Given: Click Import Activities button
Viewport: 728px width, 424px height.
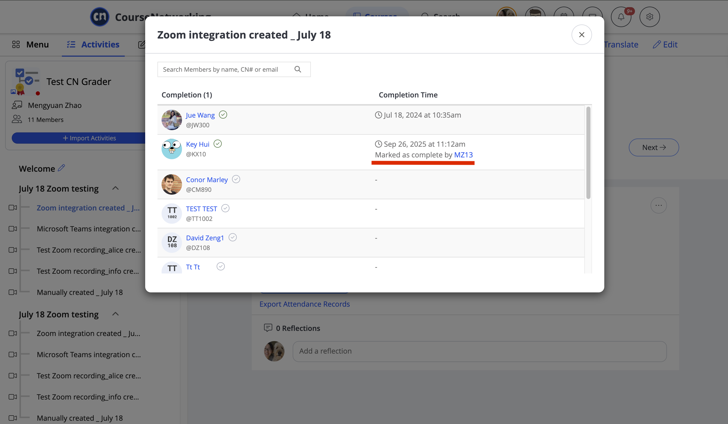Looking at the screenshot, I should point(89,138).
